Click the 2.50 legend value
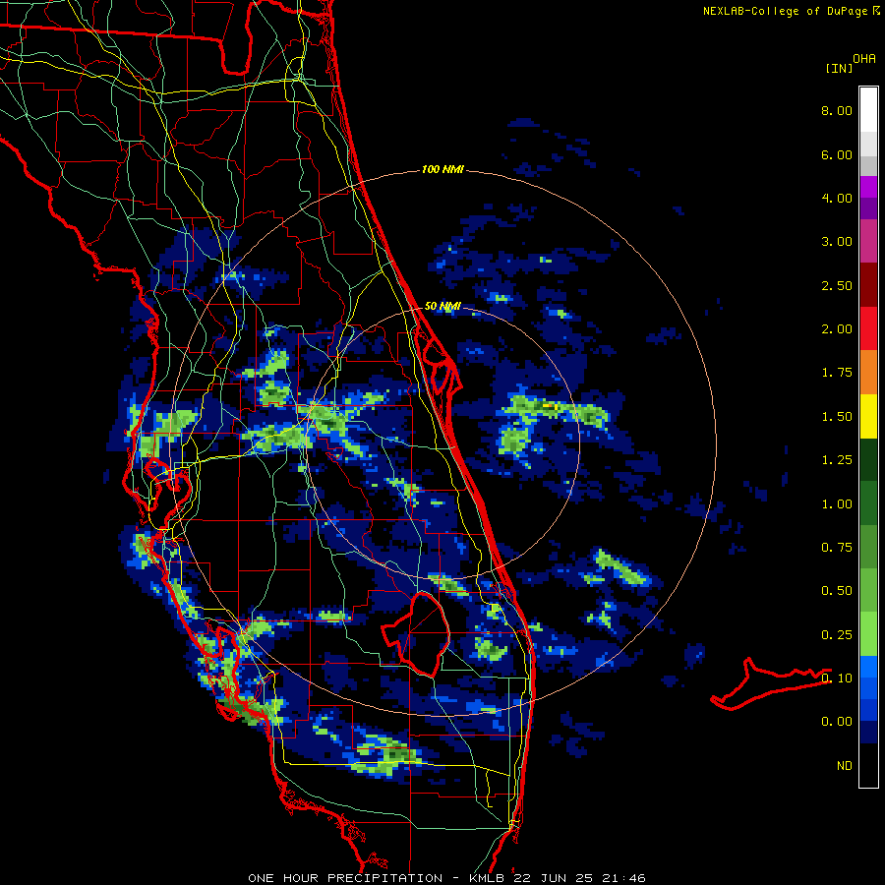 point(837,285)
